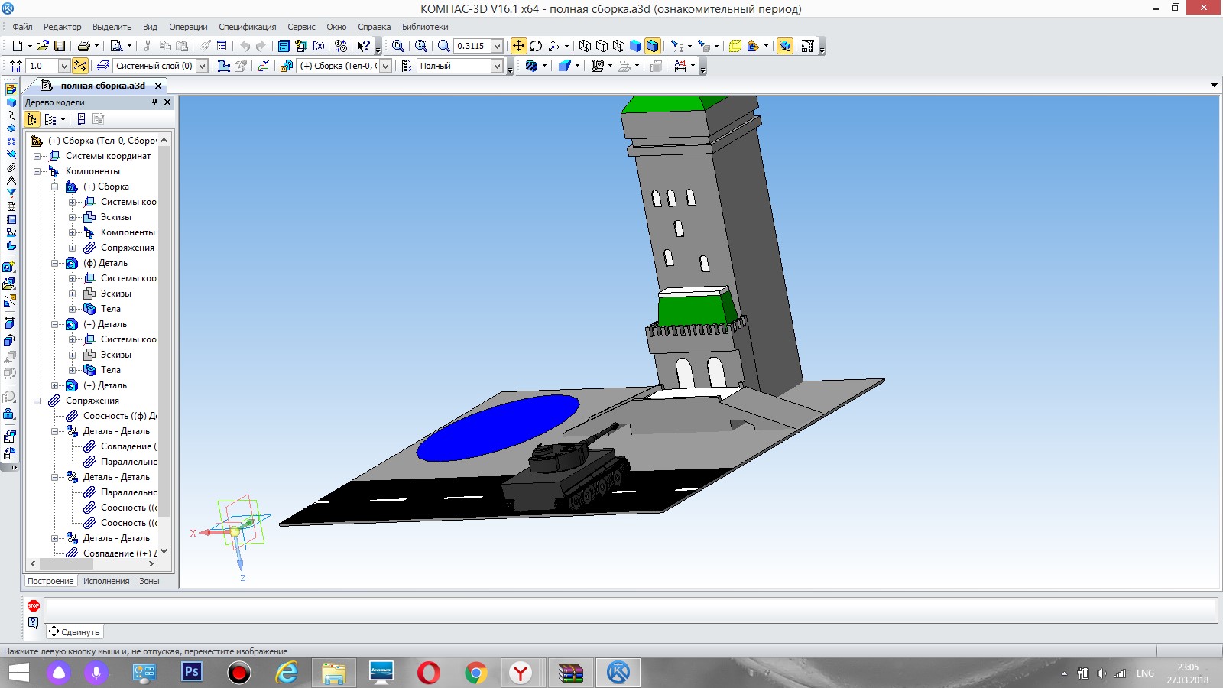Click the Stop command red icon

(x=34, y=605)
